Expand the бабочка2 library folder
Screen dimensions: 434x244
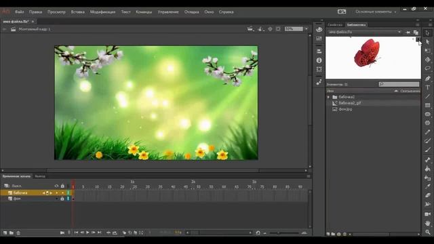(328, 97)
